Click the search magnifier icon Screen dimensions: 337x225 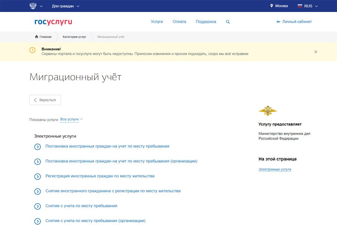point(228,22)
